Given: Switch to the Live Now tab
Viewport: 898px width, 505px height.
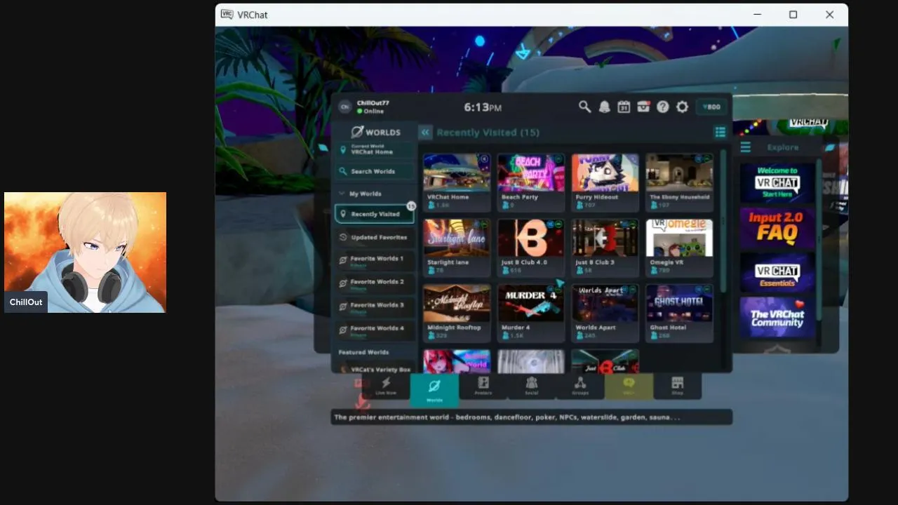Looking at the screenshot, I should [386, 386].
